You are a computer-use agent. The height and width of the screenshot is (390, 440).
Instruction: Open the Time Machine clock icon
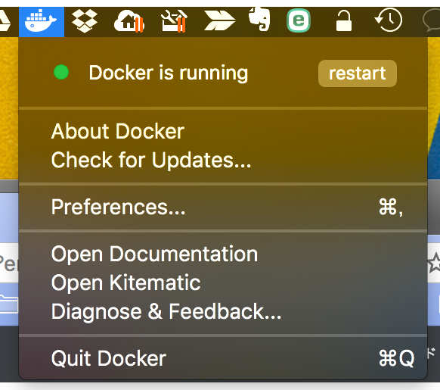click(x=389, y=20)
